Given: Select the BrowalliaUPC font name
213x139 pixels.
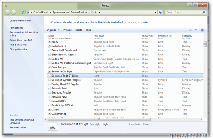Looking at the screenshot, I should (x=59, y=101).
